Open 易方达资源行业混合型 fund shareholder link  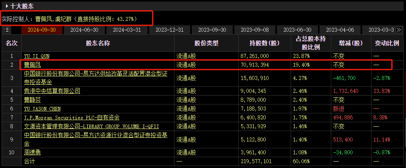click(x=96, y=139)
